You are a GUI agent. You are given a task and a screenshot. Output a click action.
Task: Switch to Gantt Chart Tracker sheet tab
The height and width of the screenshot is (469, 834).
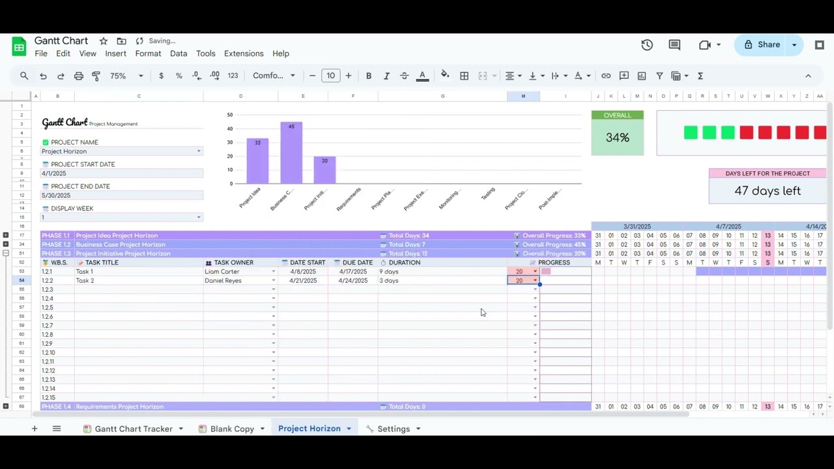pos(134,429)
